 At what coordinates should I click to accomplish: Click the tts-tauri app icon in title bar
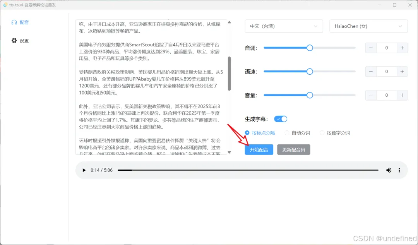[5, 5]
